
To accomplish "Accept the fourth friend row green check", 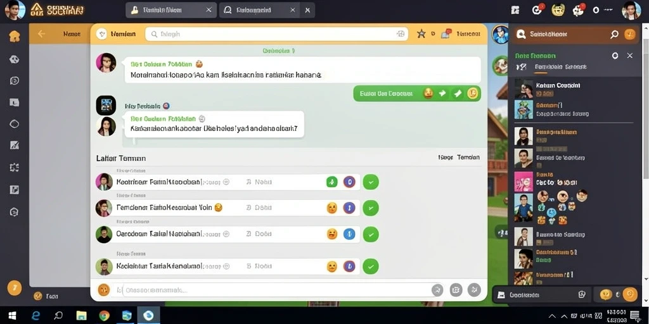I will 370,266.
